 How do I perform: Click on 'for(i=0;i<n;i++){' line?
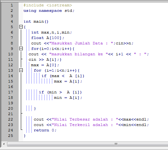coord(53,49)
